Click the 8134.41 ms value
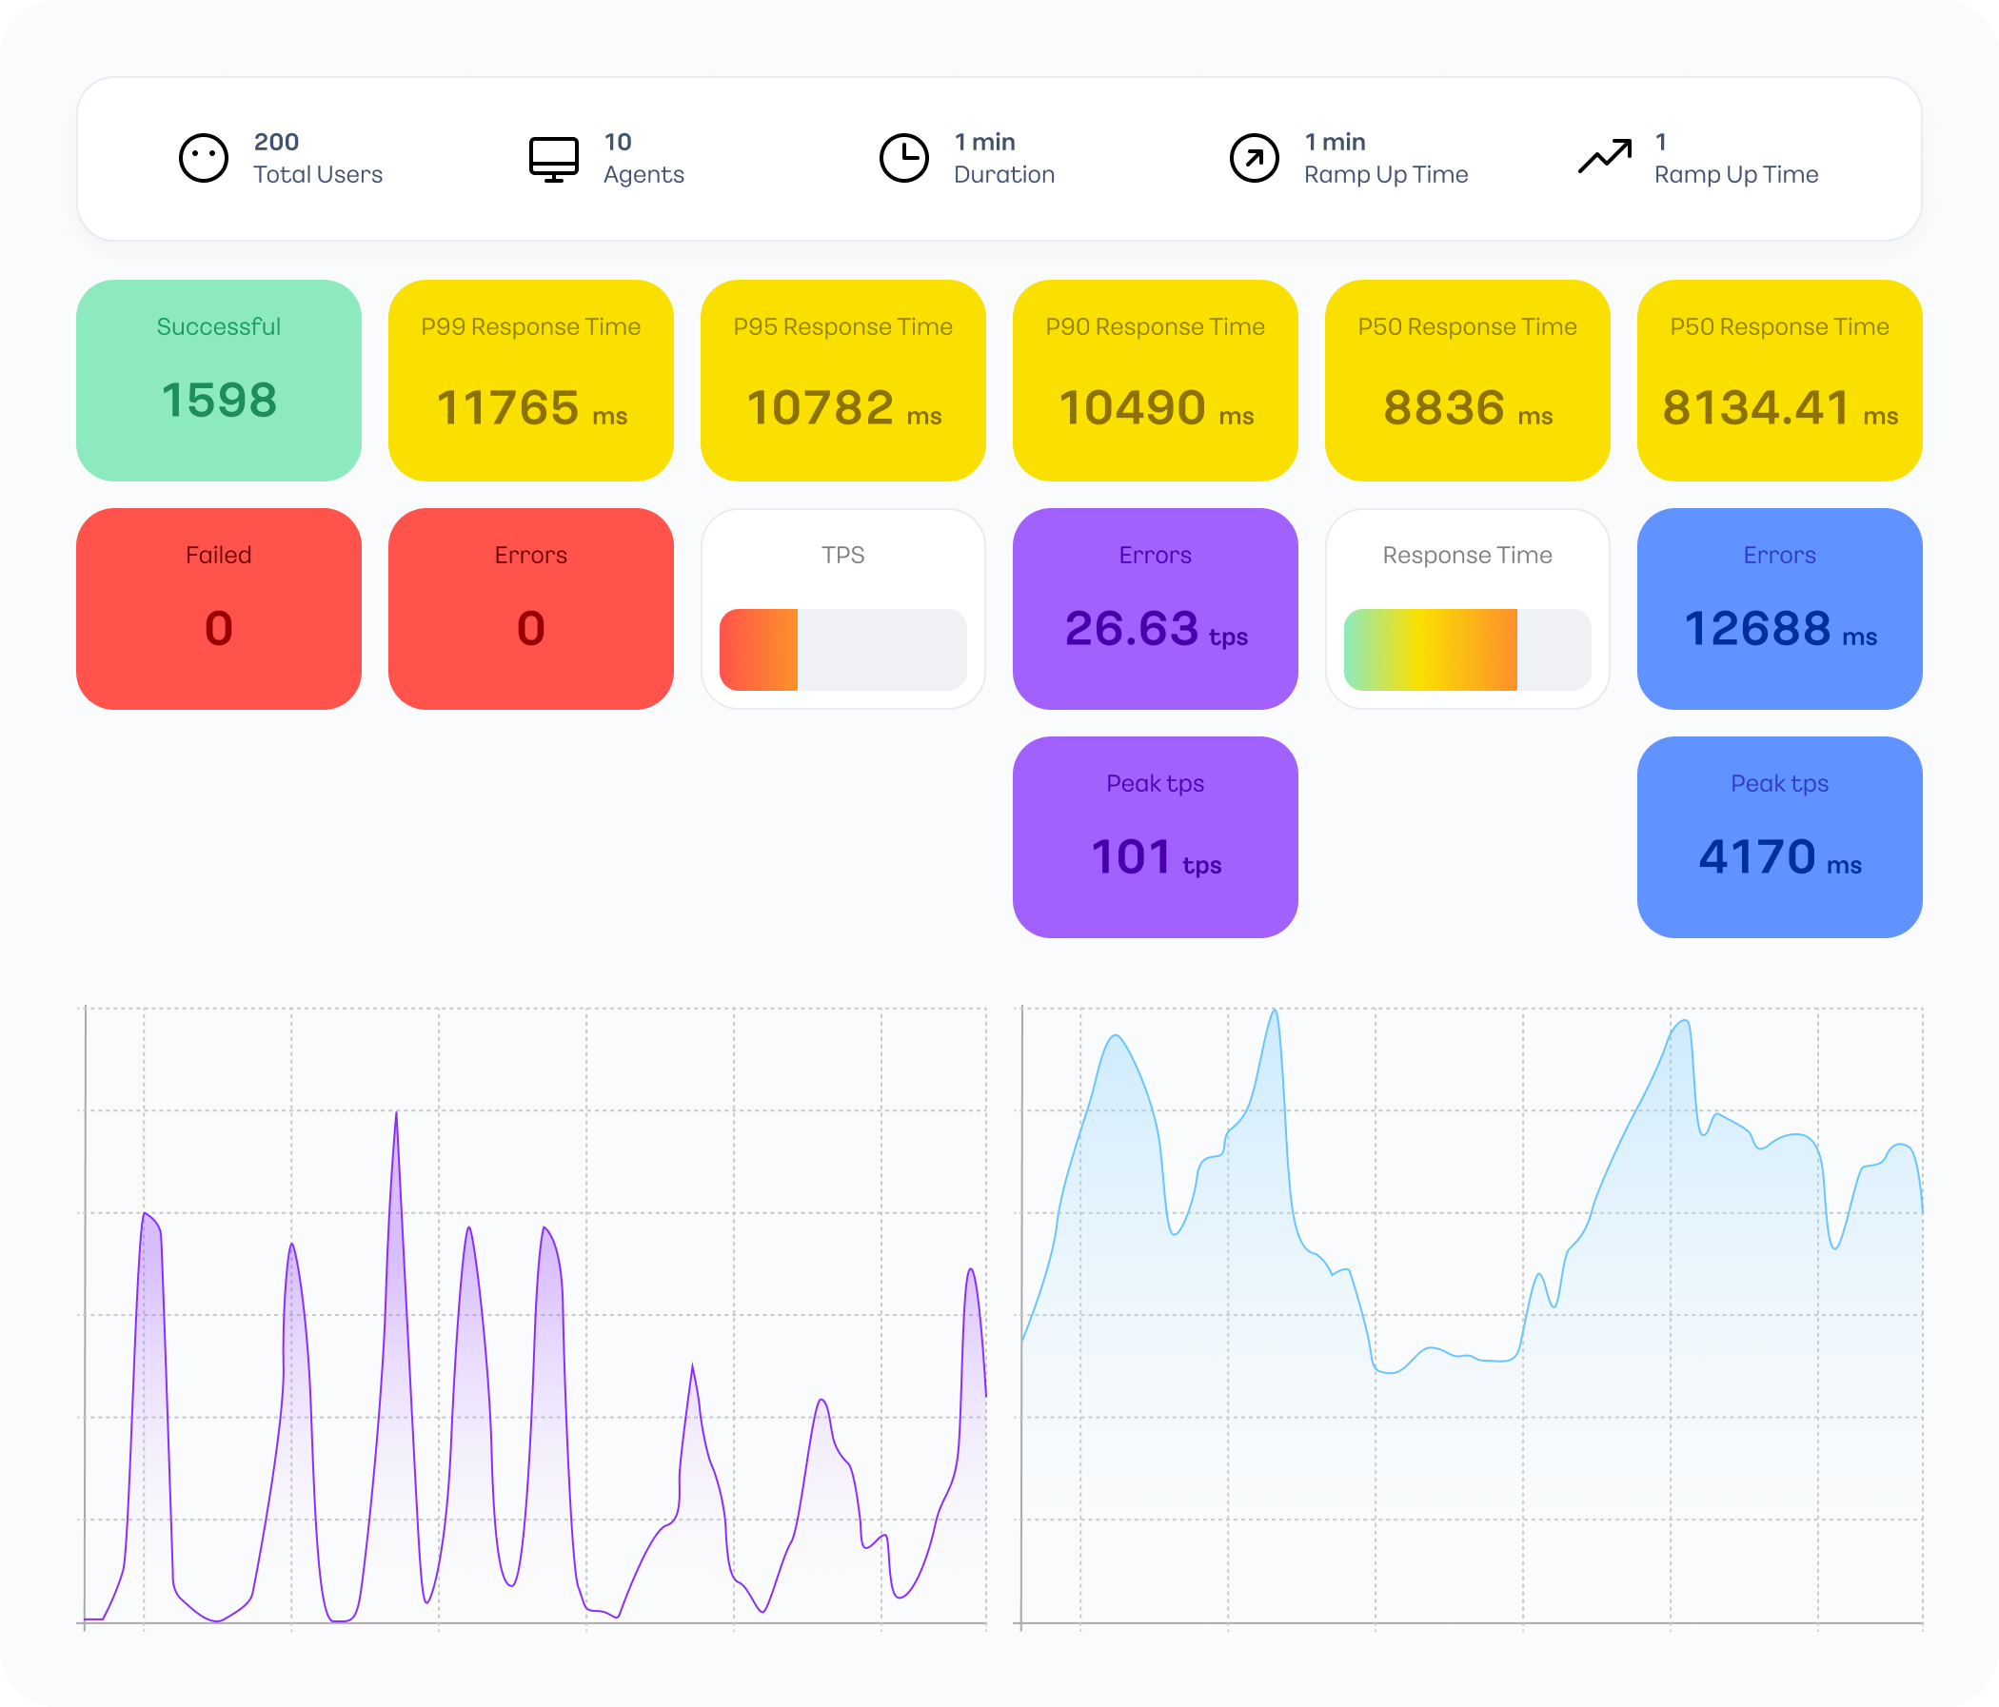The width and height of the screenshot is (1999, 1707). tap(1779, 407)
